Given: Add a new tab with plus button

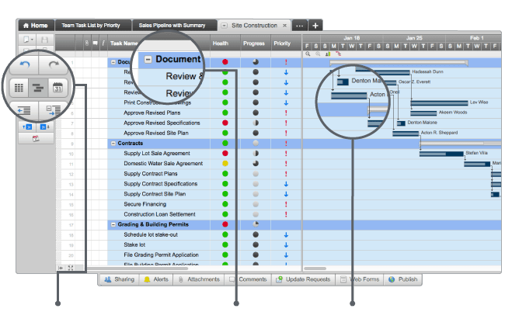Looking at the screenshot, I should tap(315, 26).
